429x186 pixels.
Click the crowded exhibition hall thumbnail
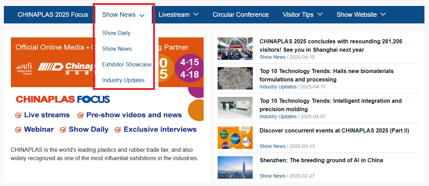[x=235, y=49]
